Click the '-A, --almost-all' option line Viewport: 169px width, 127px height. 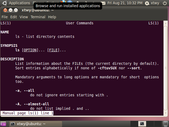[x=32, y=104]
